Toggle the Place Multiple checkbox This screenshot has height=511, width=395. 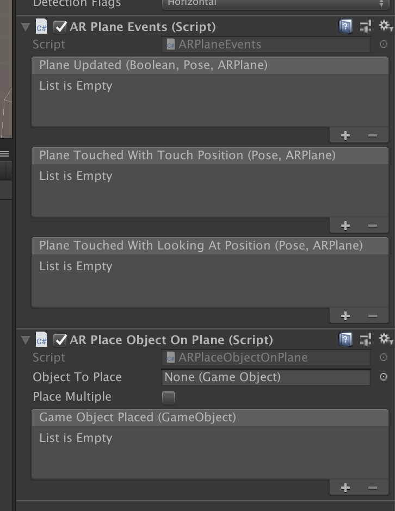169,397
